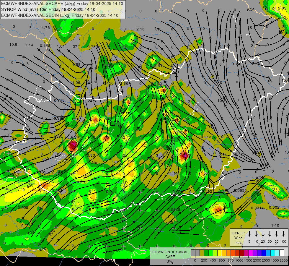Click the 30 m/s wind arrow in legend
Viewport: 289px width, 266px height.
pos(270,234)
